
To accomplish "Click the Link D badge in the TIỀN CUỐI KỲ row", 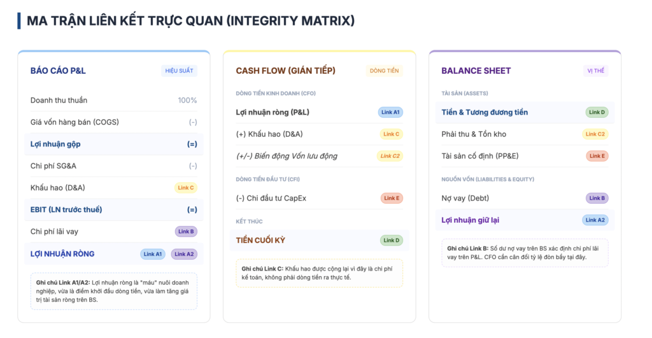I will tap(392, 241).
